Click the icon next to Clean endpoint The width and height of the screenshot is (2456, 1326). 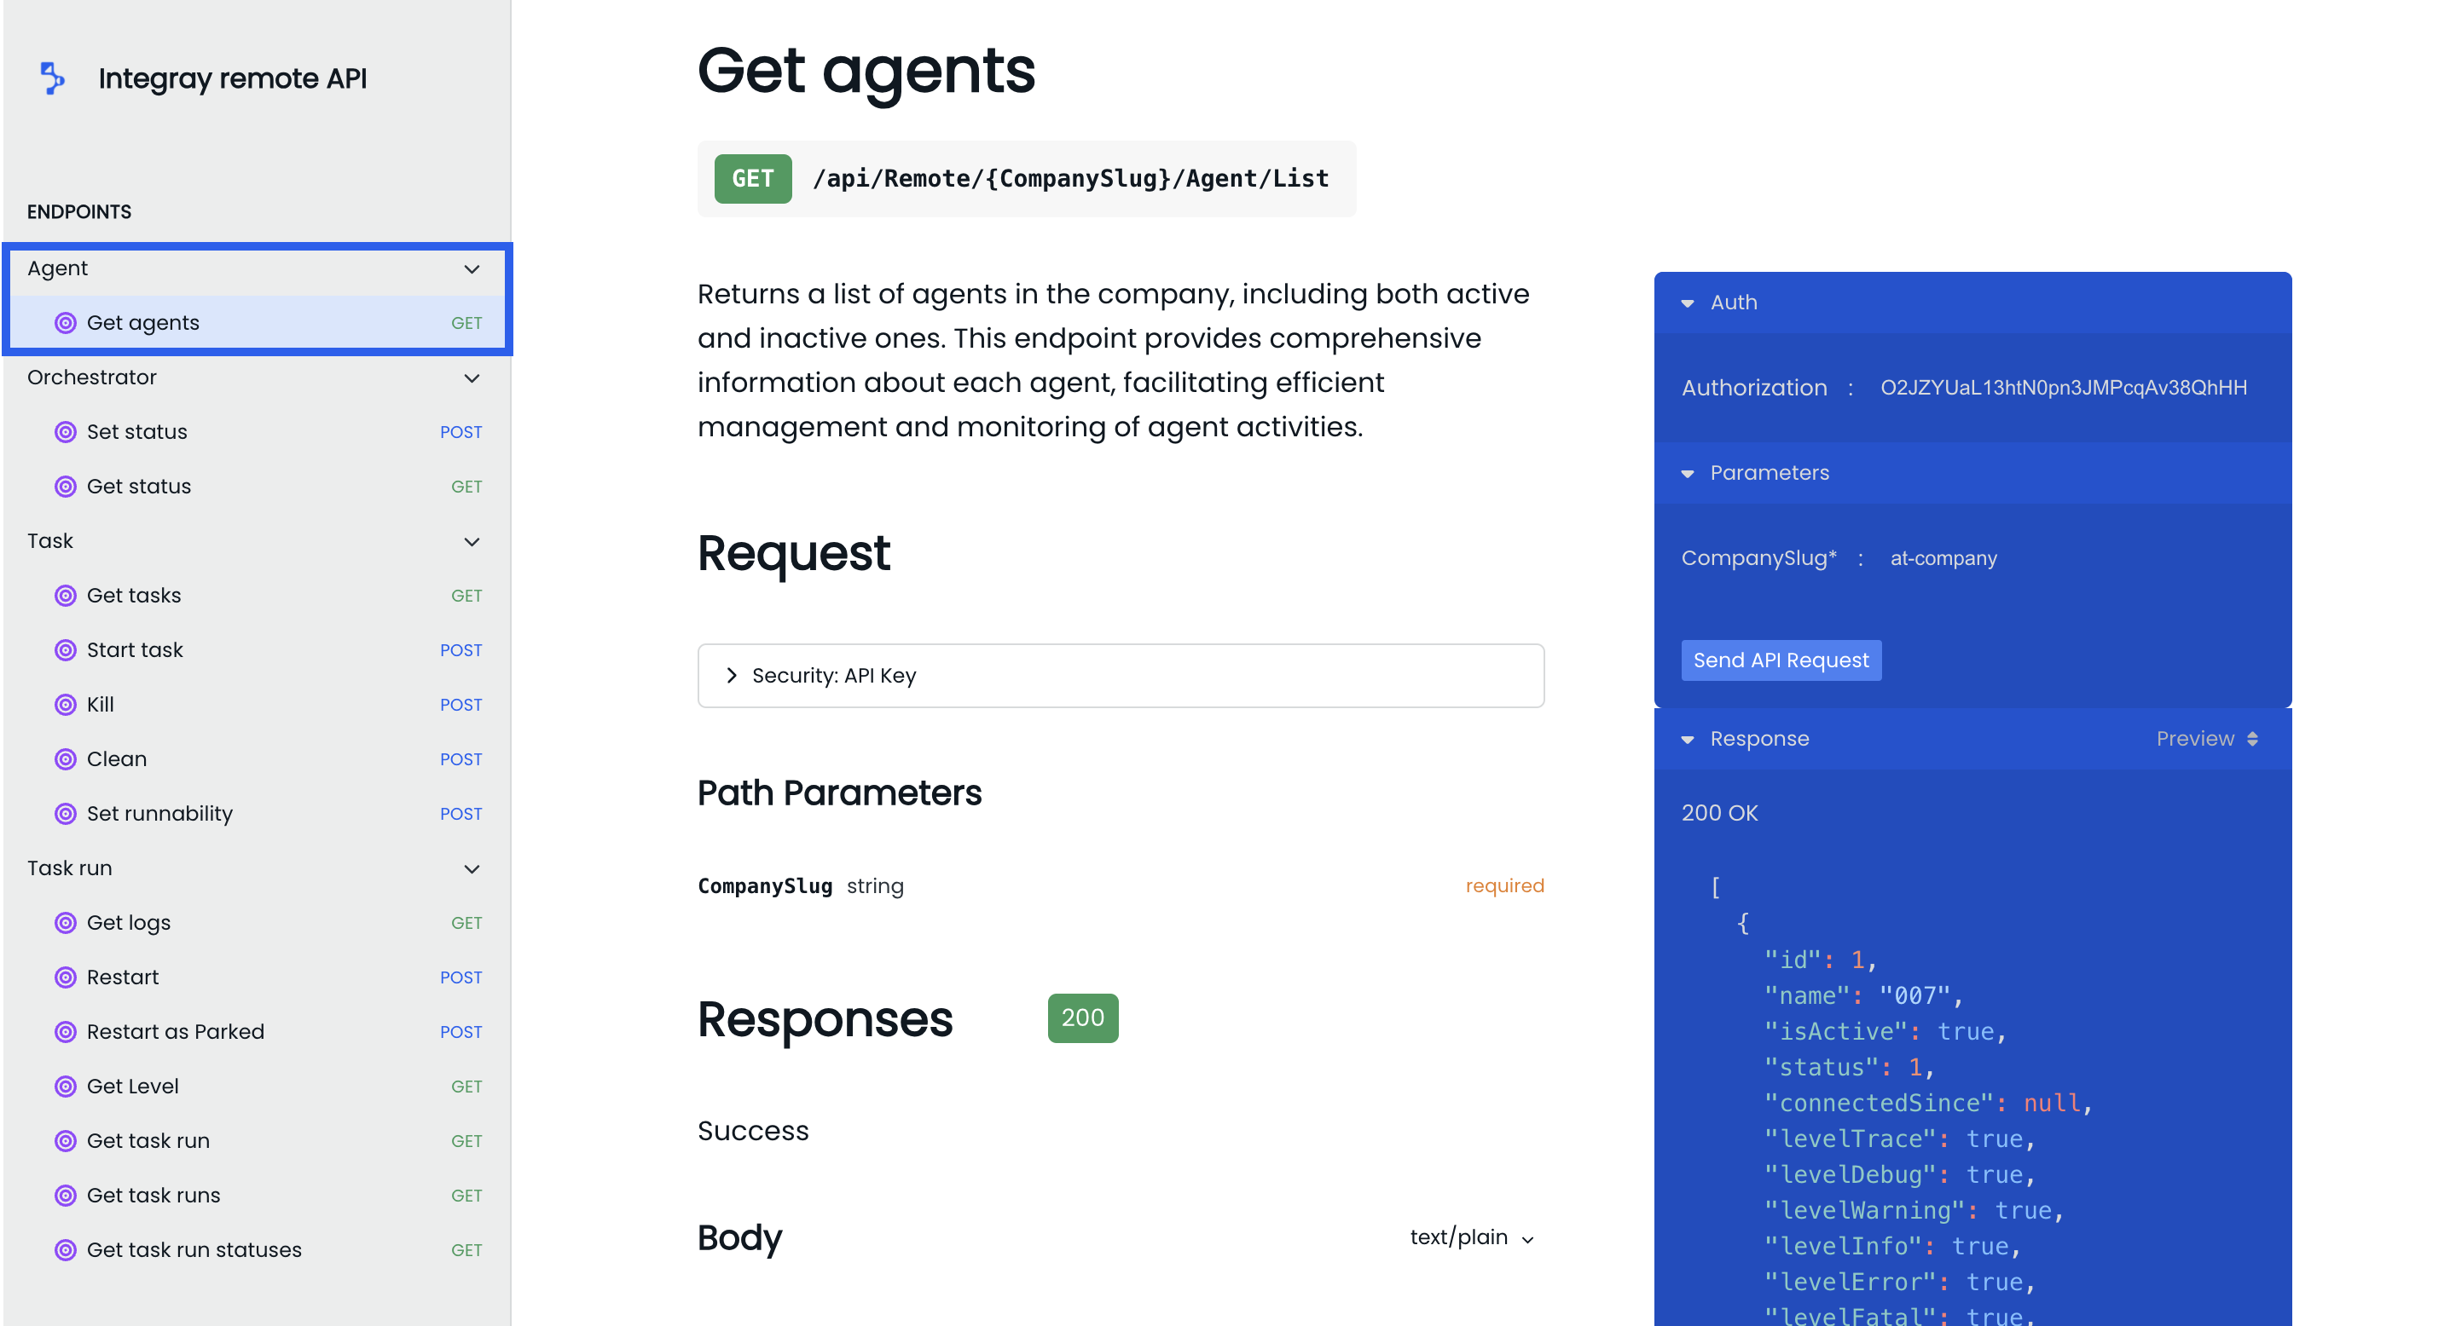[65, 759]
